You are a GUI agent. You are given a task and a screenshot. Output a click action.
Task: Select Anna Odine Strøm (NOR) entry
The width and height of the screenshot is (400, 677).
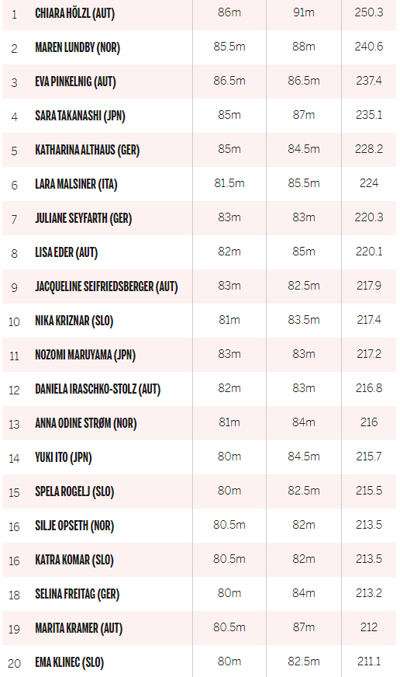tap(86, 423)
